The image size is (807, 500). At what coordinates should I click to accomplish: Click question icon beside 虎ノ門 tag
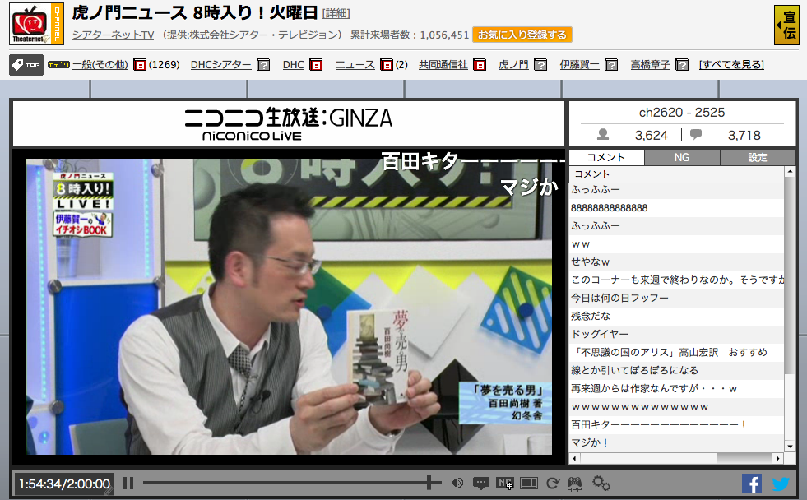coord(540,65)
